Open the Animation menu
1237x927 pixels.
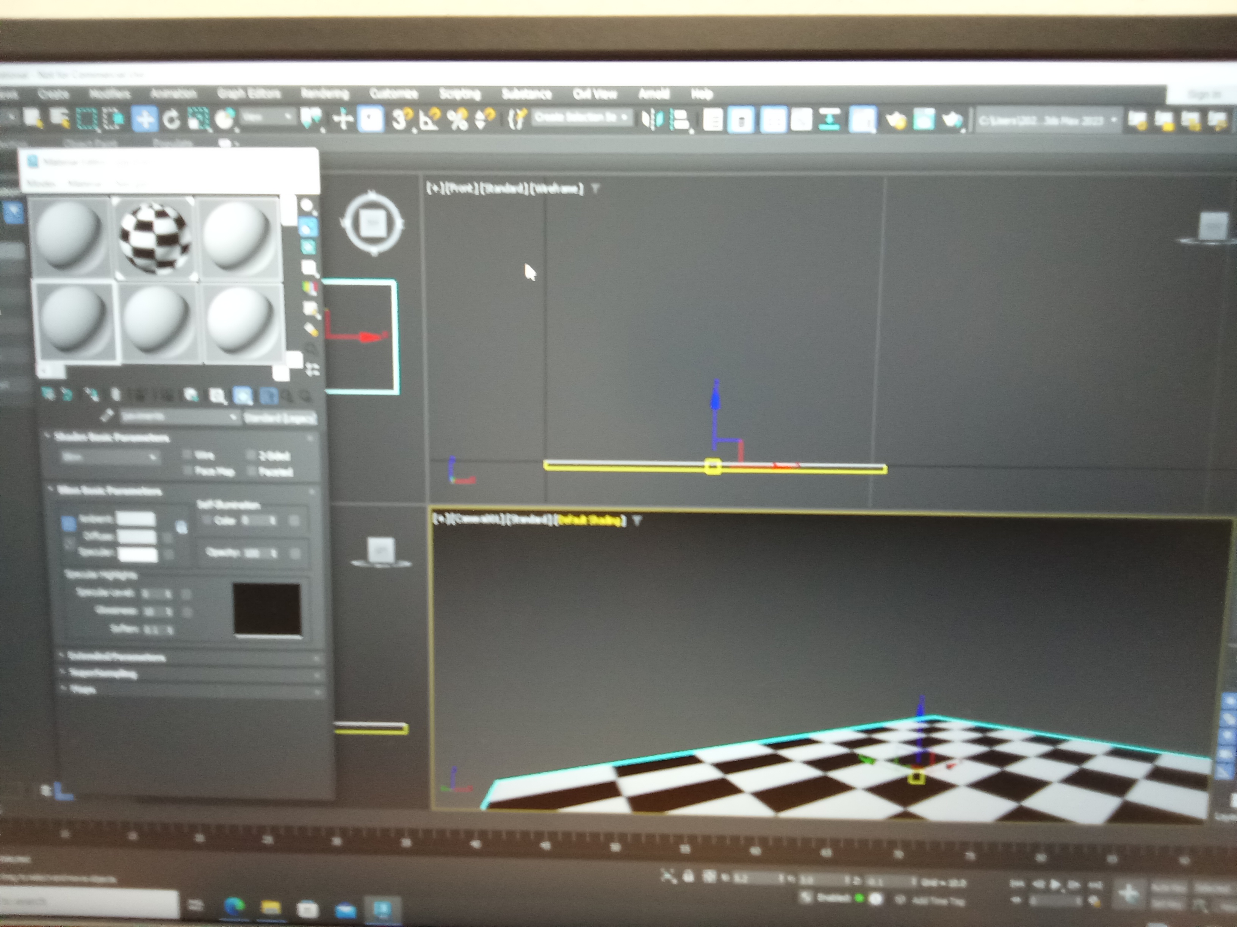tap(173, 93)
